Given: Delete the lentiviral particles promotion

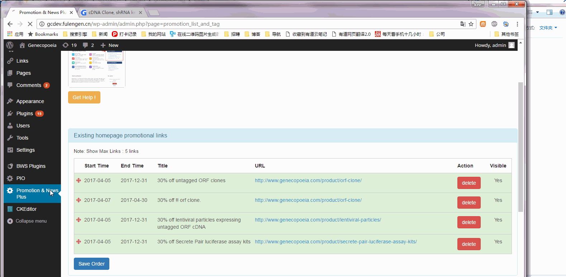Looking at the screenshot, I should 469,222.
